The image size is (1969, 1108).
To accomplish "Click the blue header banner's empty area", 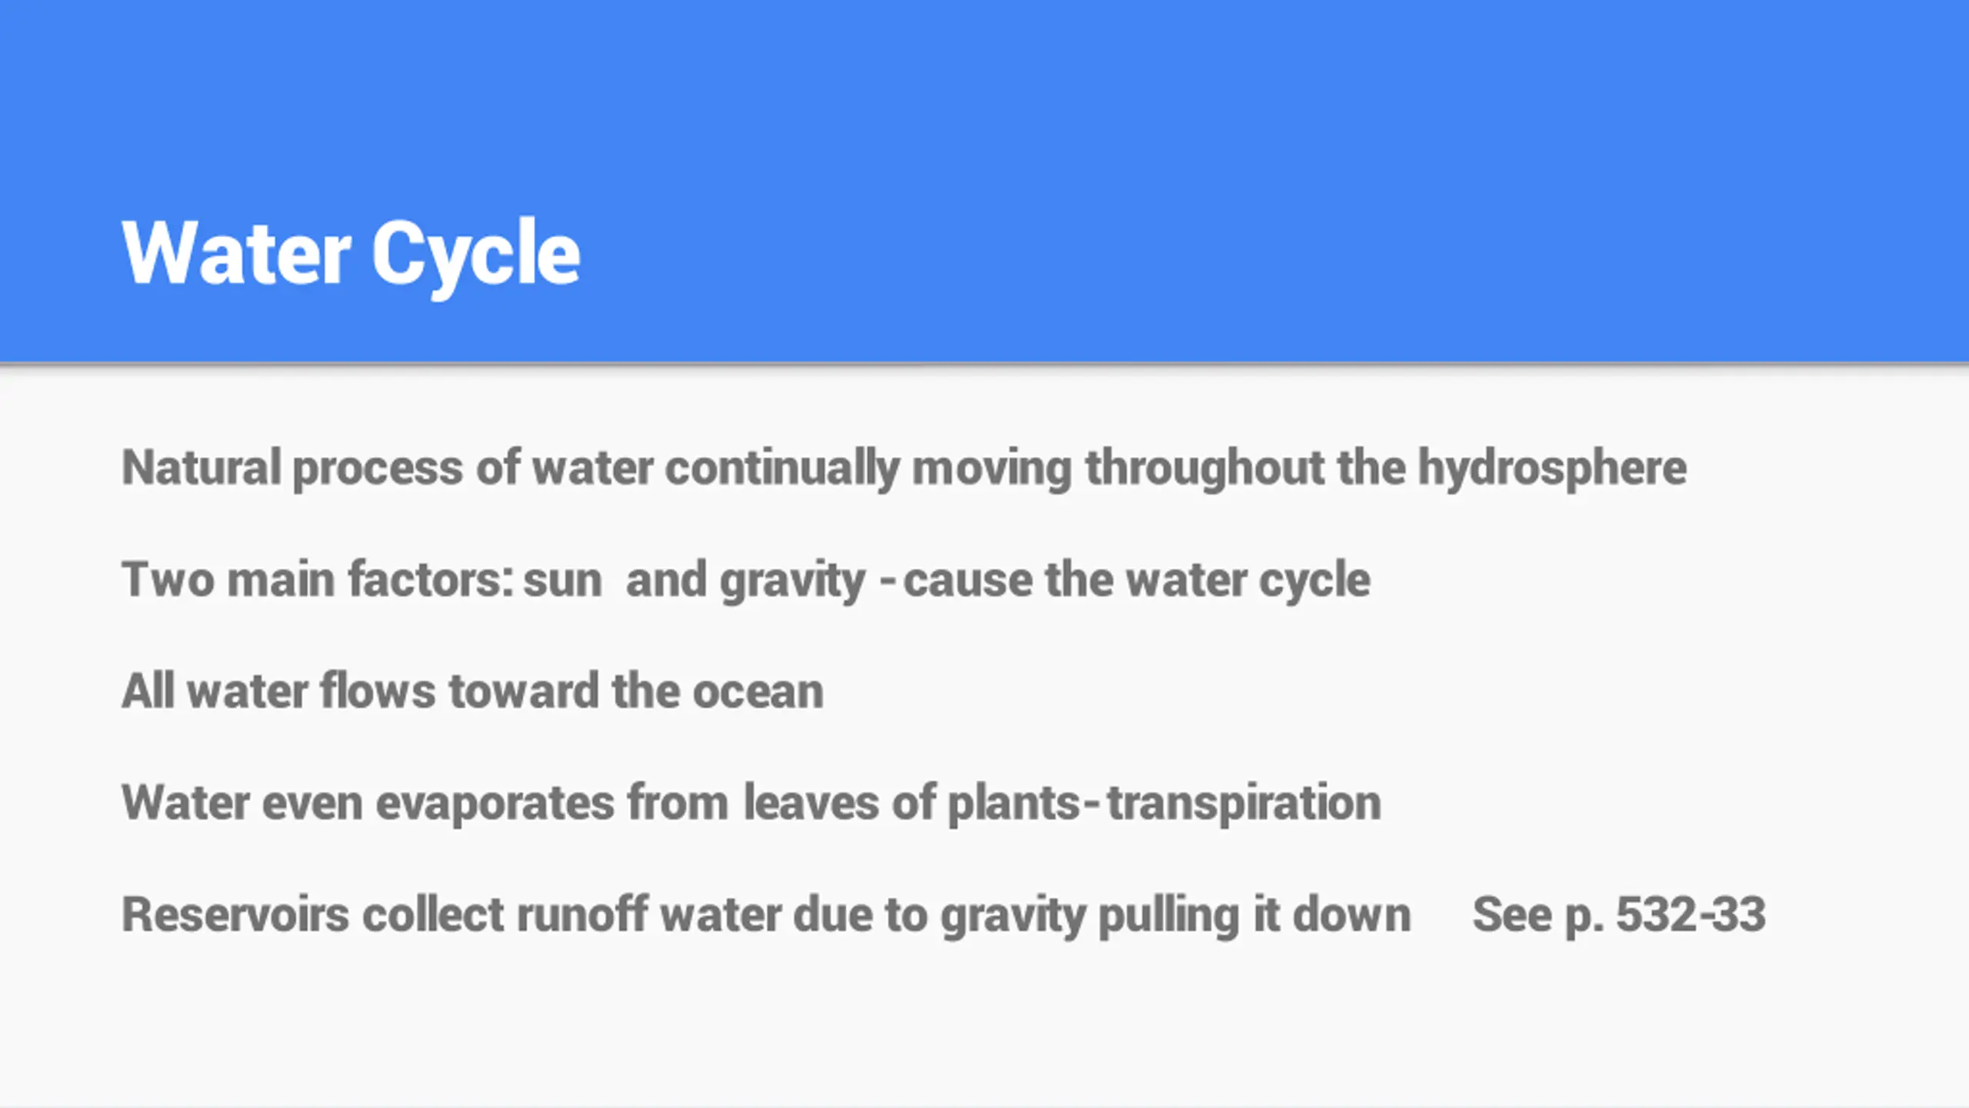I will pos(1231,154).
